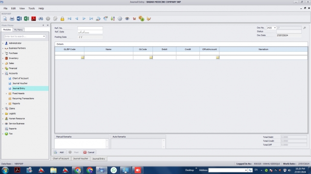The image size is (311, 174).
Task: Click the print preview toolbar icon
Action: [5, 19]
